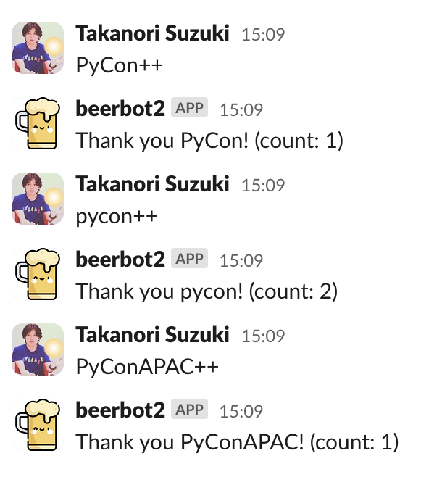This screenshot has height=477, width=442.
Task: Open beerbot2 beer mug avatar on the count: 1 PyCon reply
Action: (x=38, y=123)
